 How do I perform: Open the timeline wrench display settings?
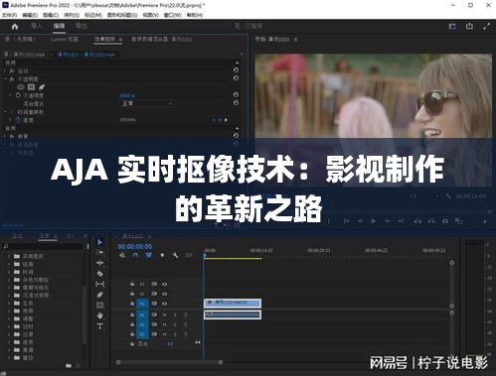175,255
